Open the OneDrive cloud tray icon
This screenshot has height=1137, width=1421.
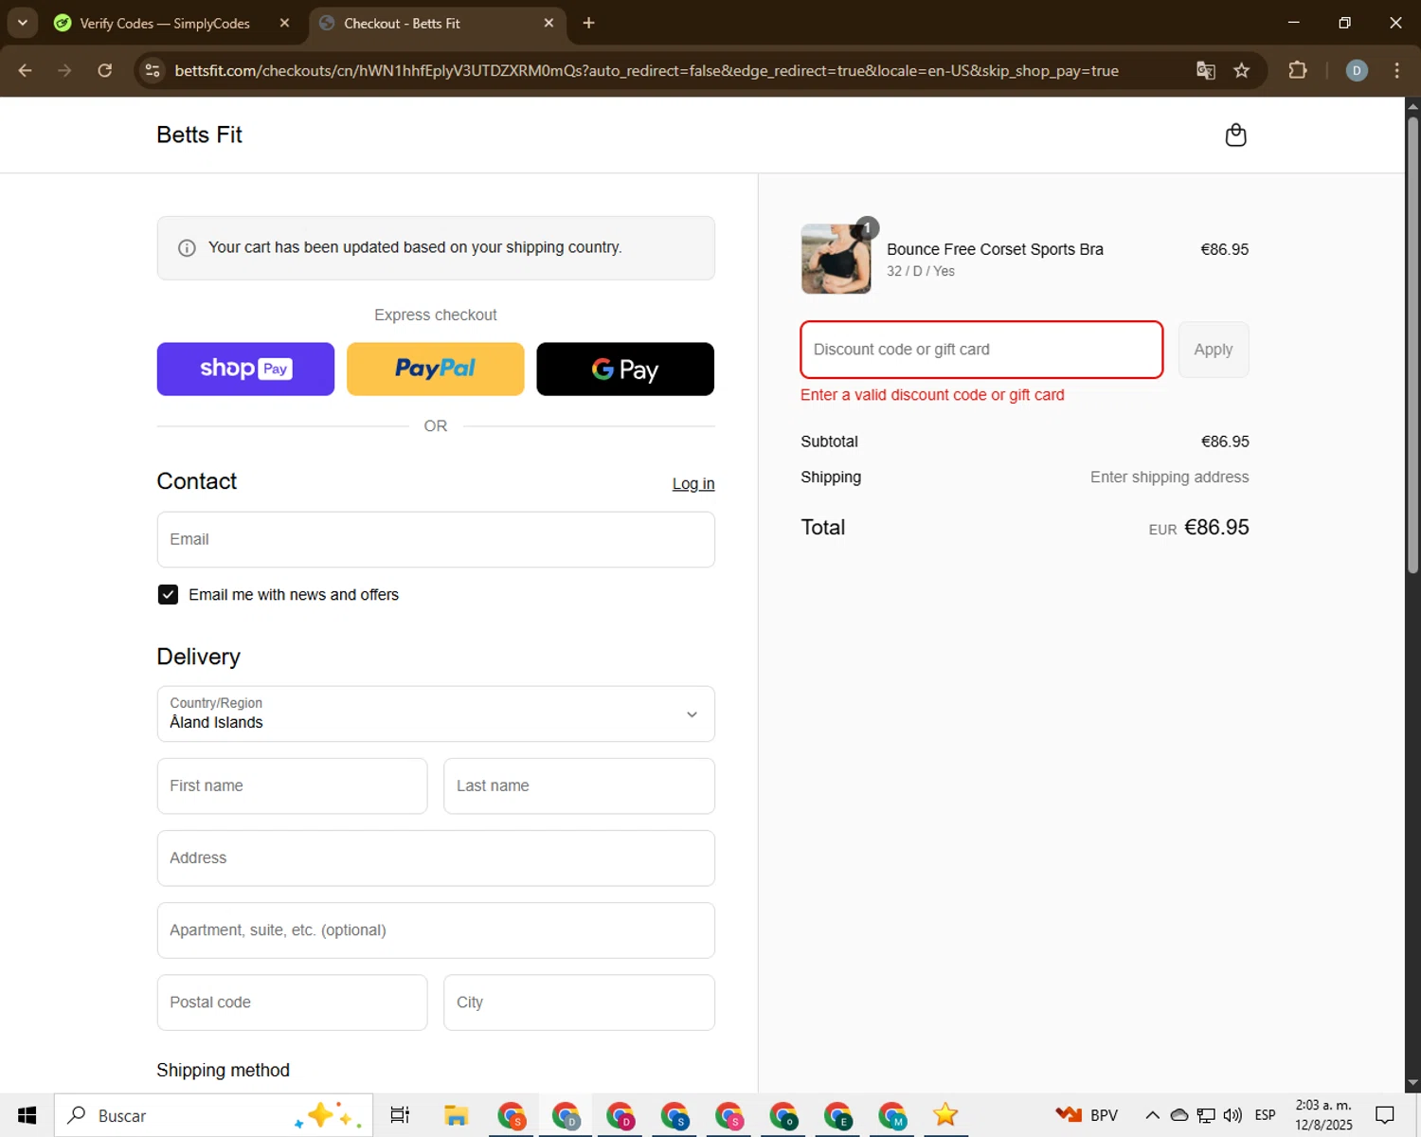(x=1179, y=1115)
